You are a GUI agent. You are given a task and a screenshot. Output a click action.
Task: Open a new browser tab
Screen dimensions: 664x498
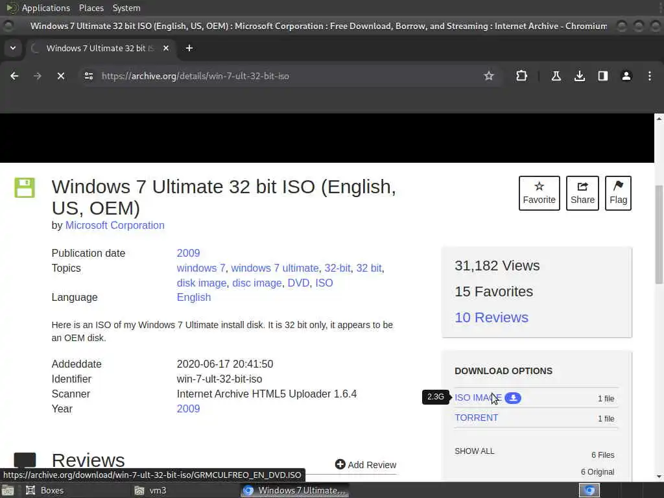(x=189, y=48)
